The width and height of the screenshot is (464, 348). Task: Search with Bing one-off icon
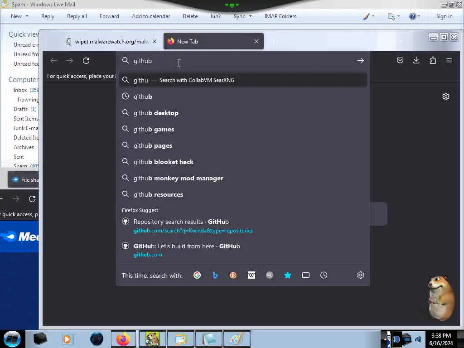point(215,275)
